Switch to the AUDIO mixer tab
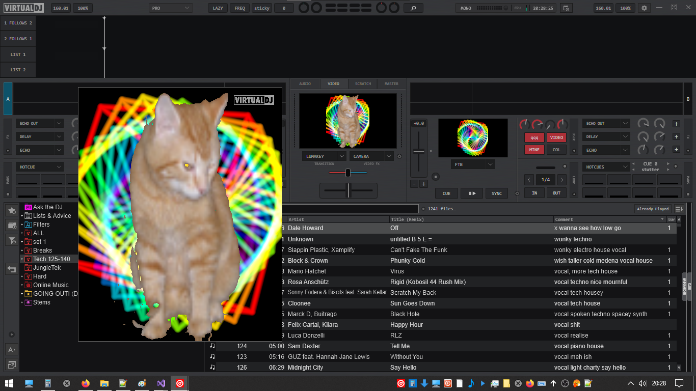The image size is (696, 391). click(305, 83)
